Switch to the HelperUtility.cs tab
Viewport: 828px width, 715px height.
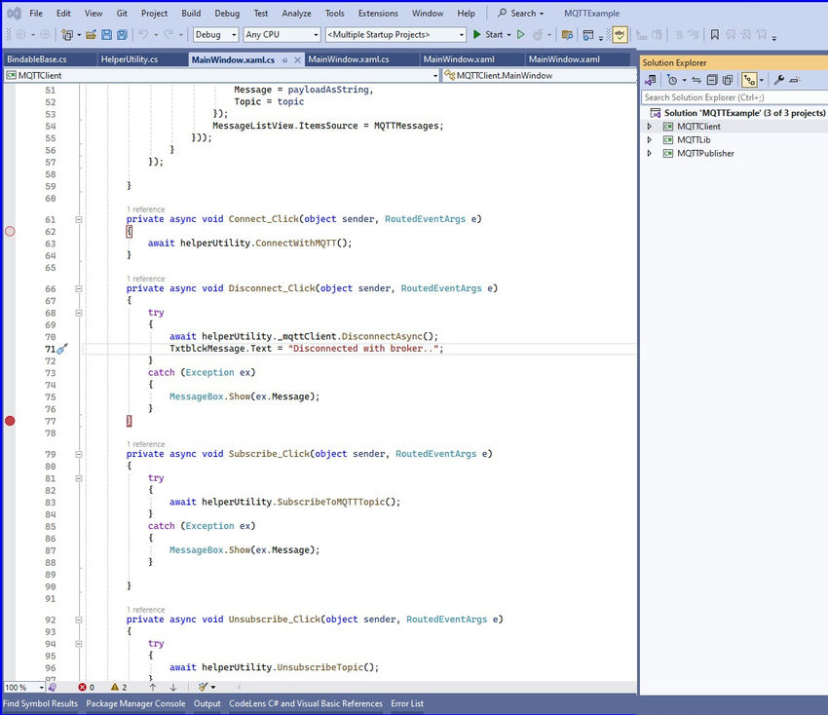(x=127, y=59)
